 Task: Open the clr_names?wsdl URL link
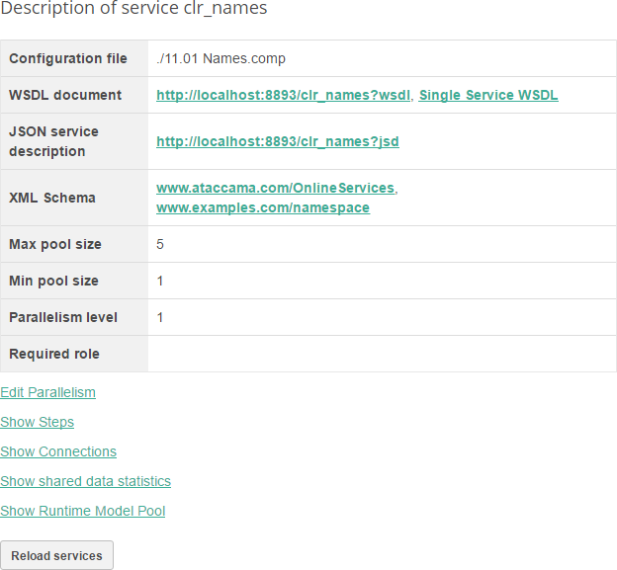pyautogui.click(x=284, y=95)
